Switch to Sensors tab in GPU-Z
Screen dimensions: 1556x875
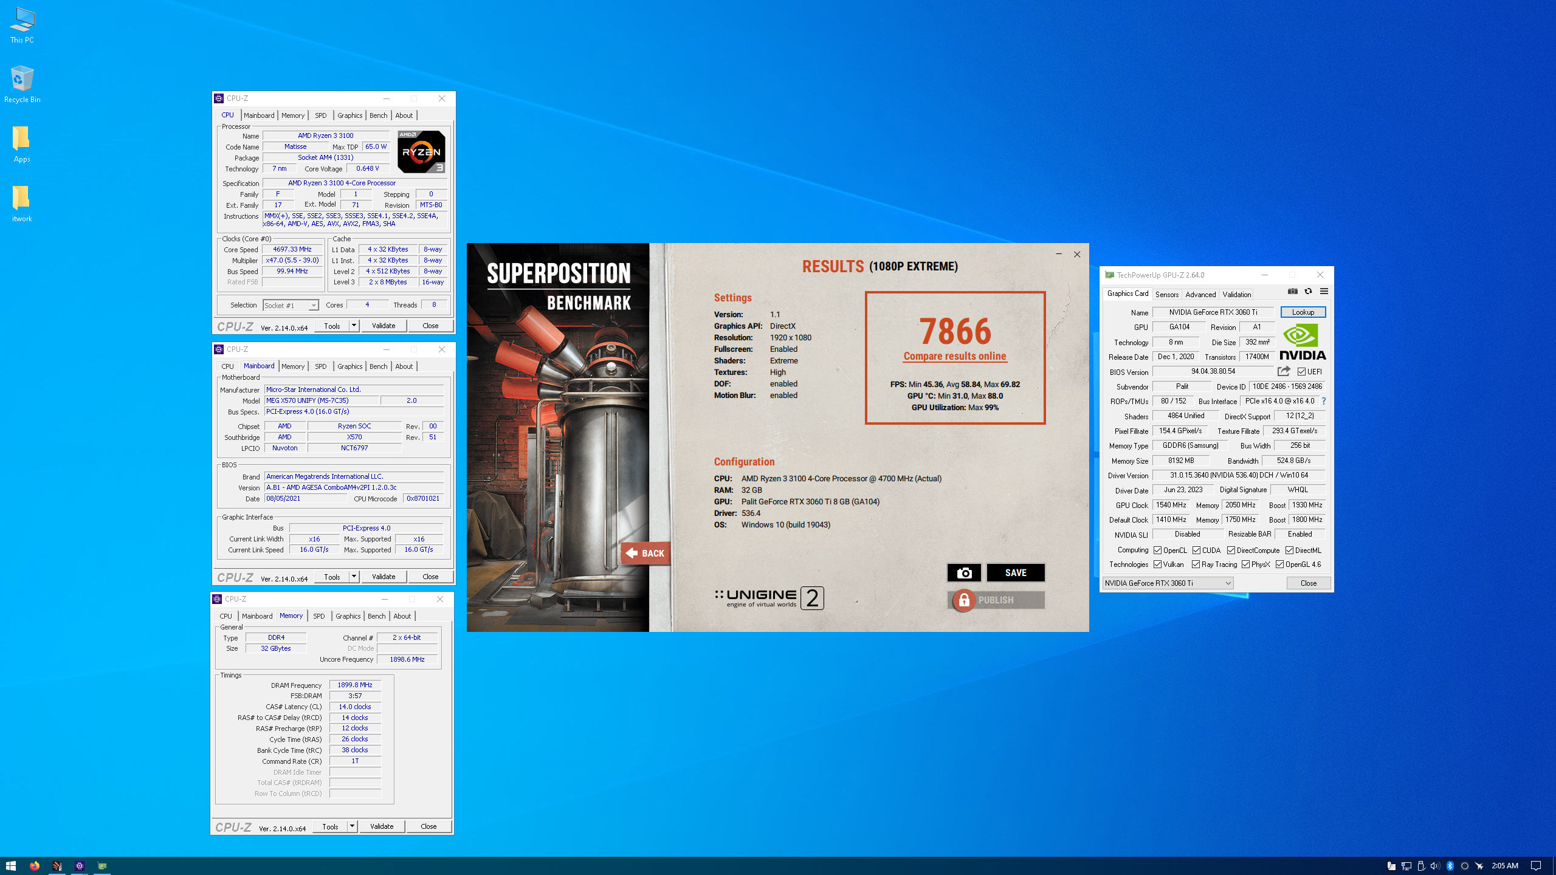[x=1166, y=294]
